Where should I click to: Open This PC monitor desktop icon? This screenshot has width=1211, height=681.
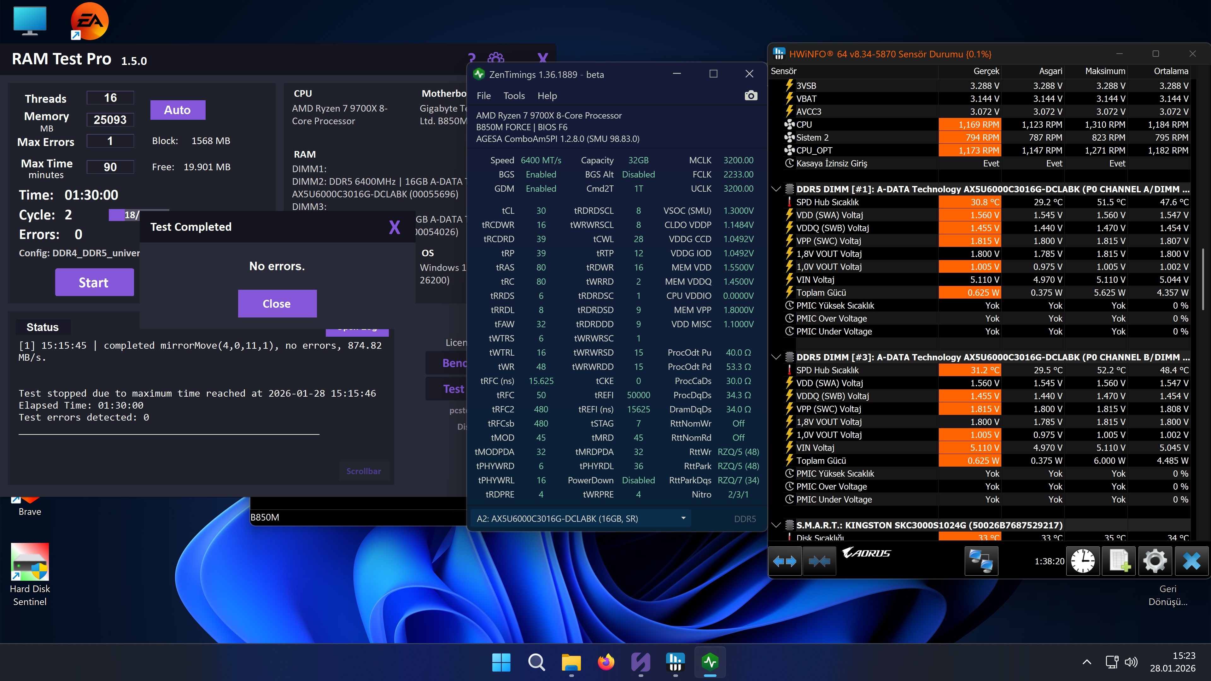point(30,22)
